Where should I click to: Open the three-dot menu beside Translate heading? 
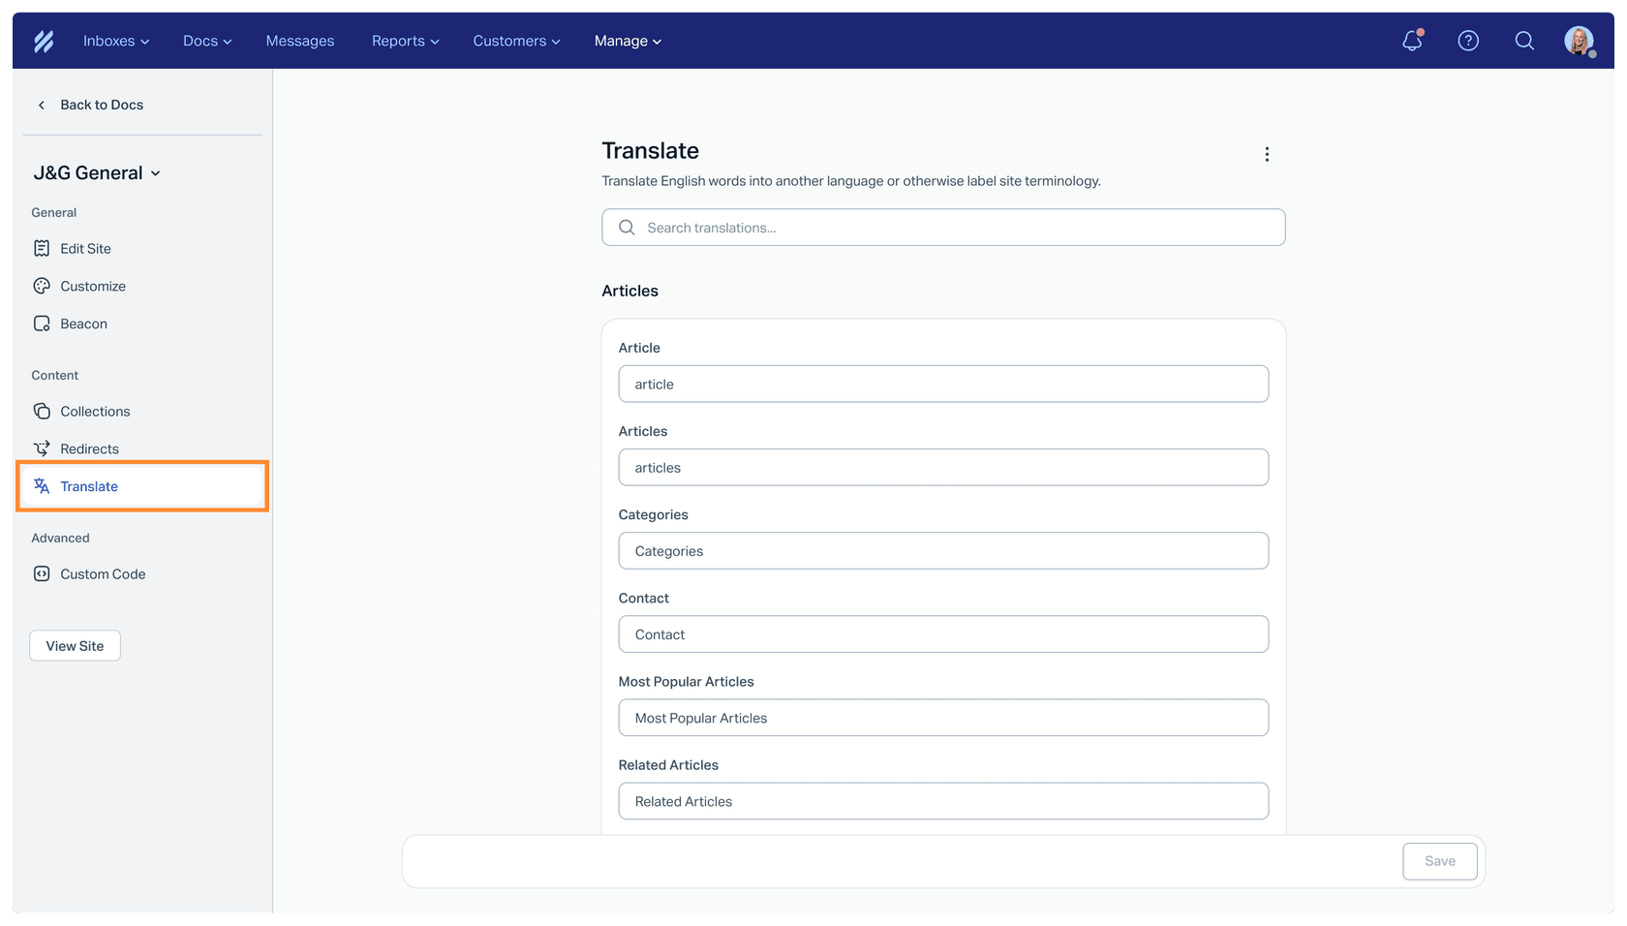click(1267, 154)
